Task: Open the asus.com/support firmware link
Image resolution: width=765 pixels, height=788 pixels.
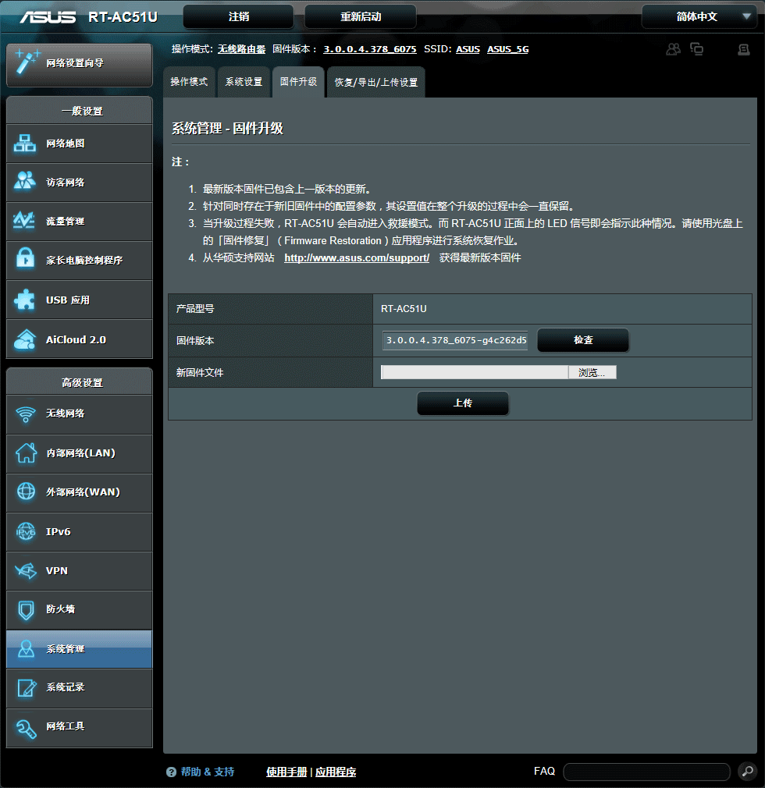Action: 356,257
